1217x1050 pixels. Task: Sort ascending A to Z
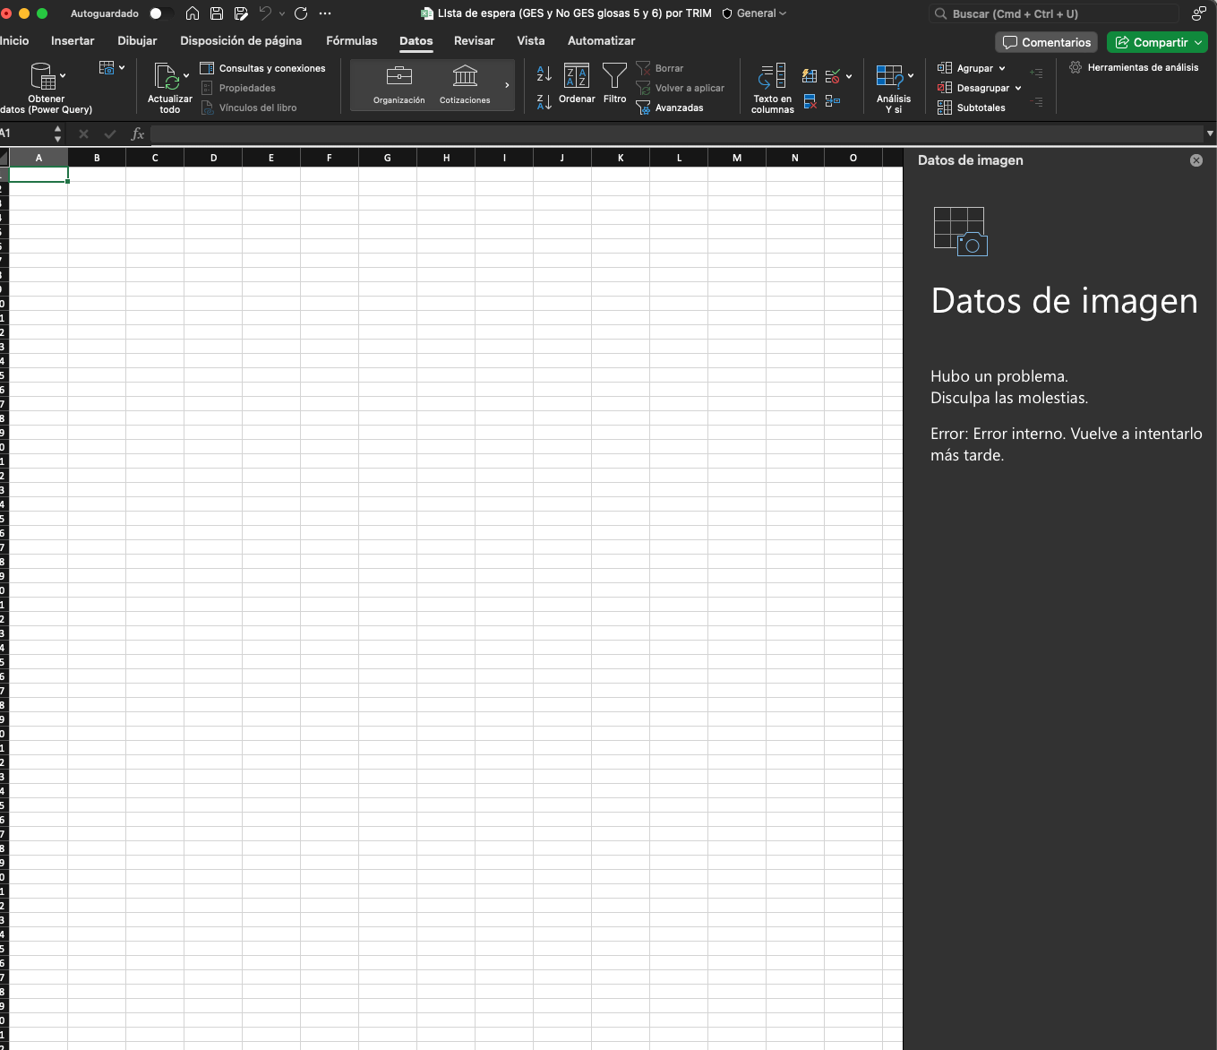coord(544,73)
